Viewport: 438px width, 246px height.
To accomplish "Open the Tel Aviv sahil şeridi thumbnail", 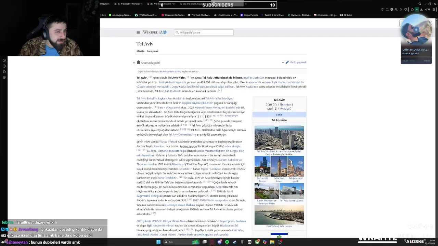I will (296, 166).
